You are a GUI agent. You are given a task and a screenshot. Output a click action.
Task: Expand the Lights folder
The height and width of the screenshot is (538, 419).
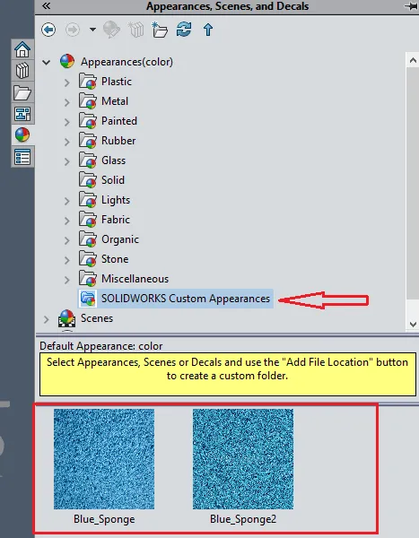[67, 201]
